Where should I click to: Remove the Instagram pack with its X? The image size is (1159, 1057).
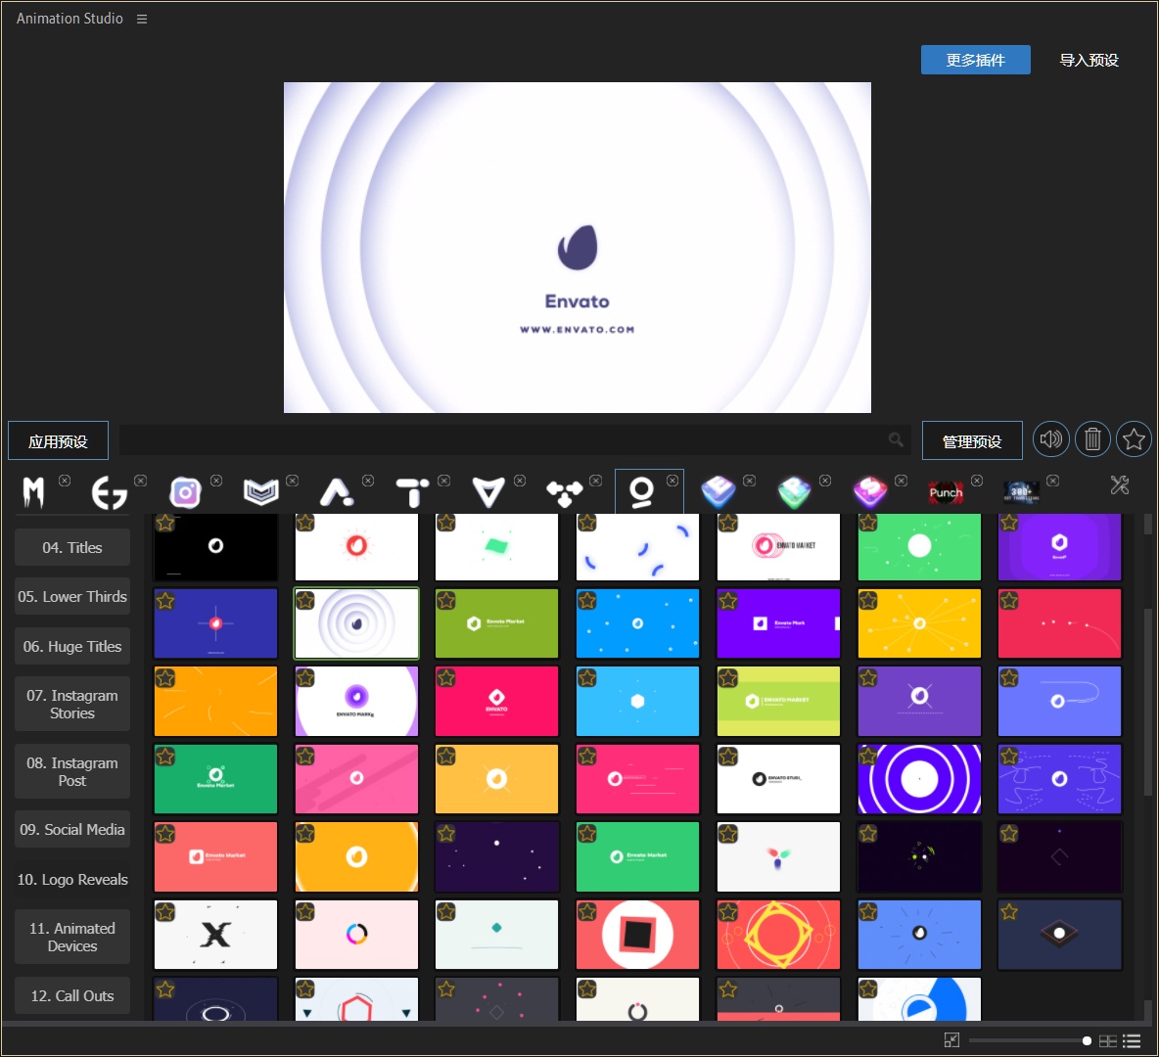tap(216, 481)
